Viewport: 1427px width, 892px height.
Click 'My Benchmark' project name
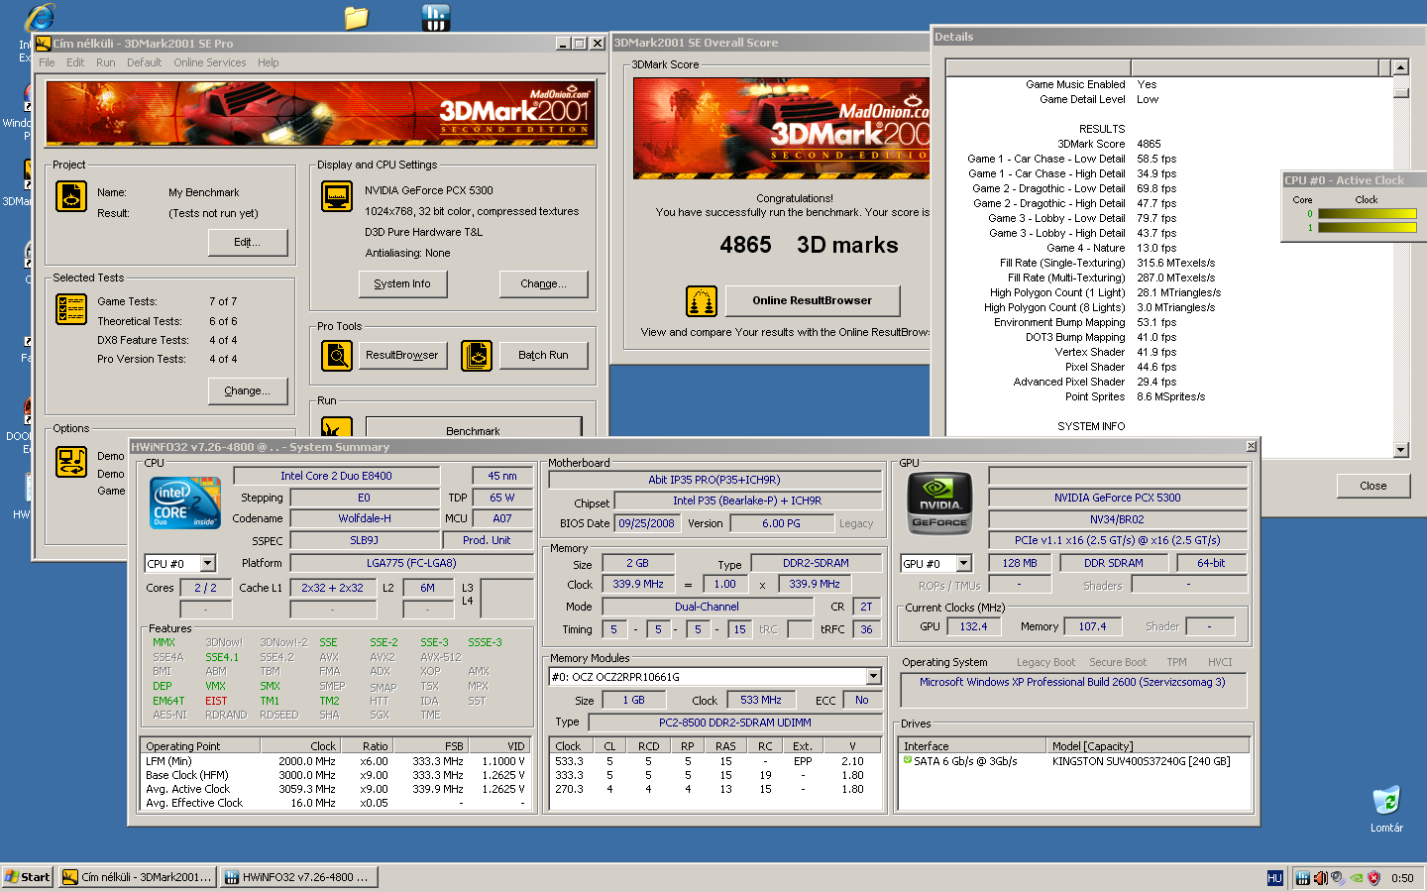click(x=203, y=192)
